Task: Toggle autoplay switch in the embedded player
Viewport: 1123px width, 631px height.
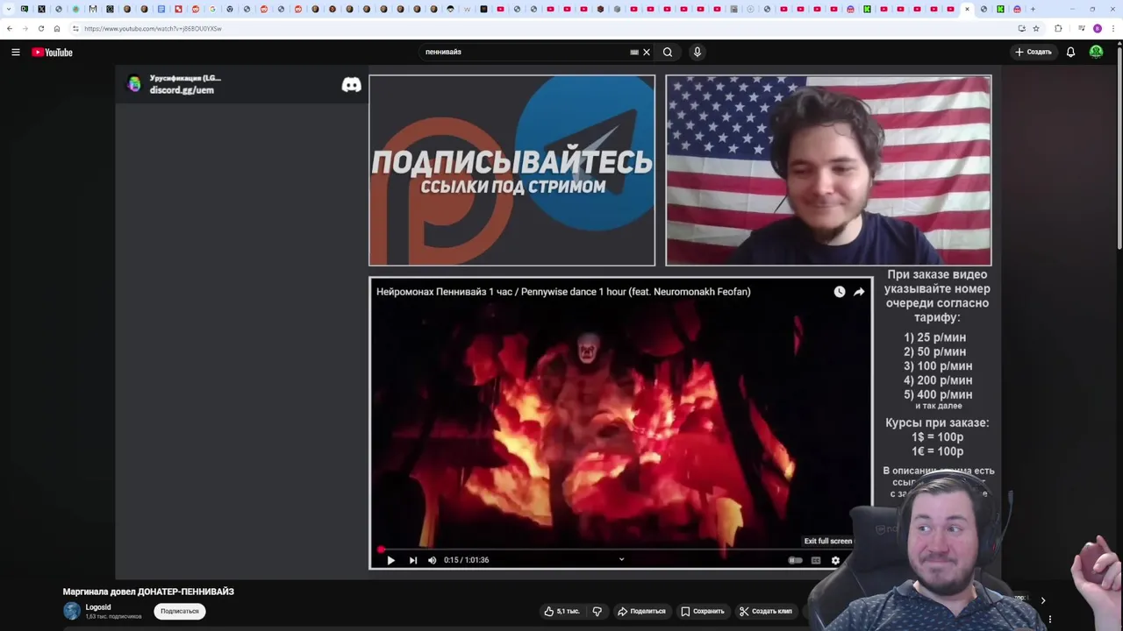Action: (795, 560)
